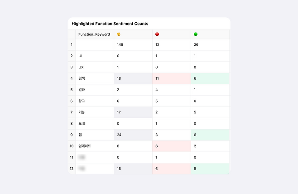Image resolution: width=298 pixels, height=194 pixels.
Task: Select row number 9 header
Action: pyautogui.click(x=72, y=135)
